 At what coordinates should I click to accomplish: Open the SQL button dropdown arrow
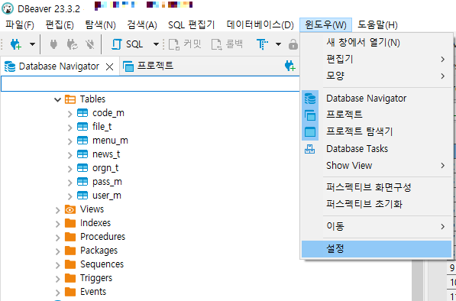156,44
